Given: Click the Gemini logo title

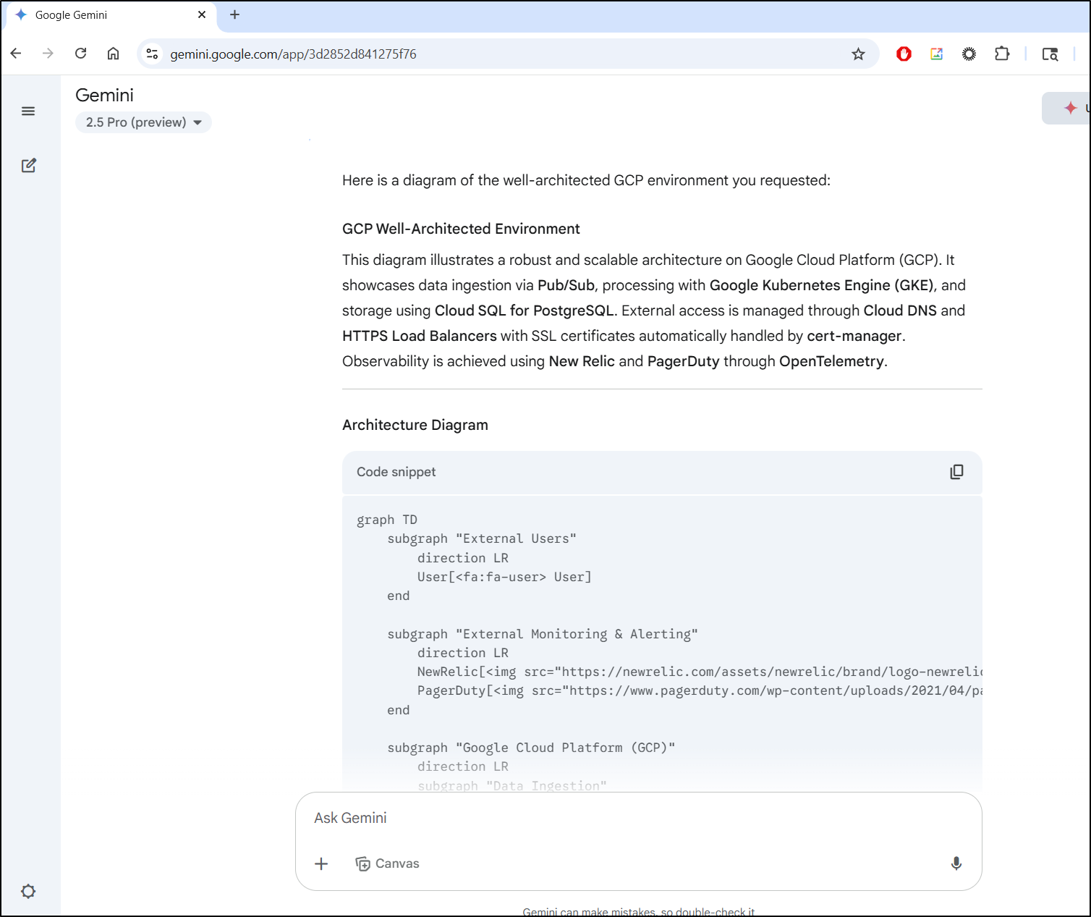Looking at the screenshot, I should pyautogui.click(x=104, y=96).
